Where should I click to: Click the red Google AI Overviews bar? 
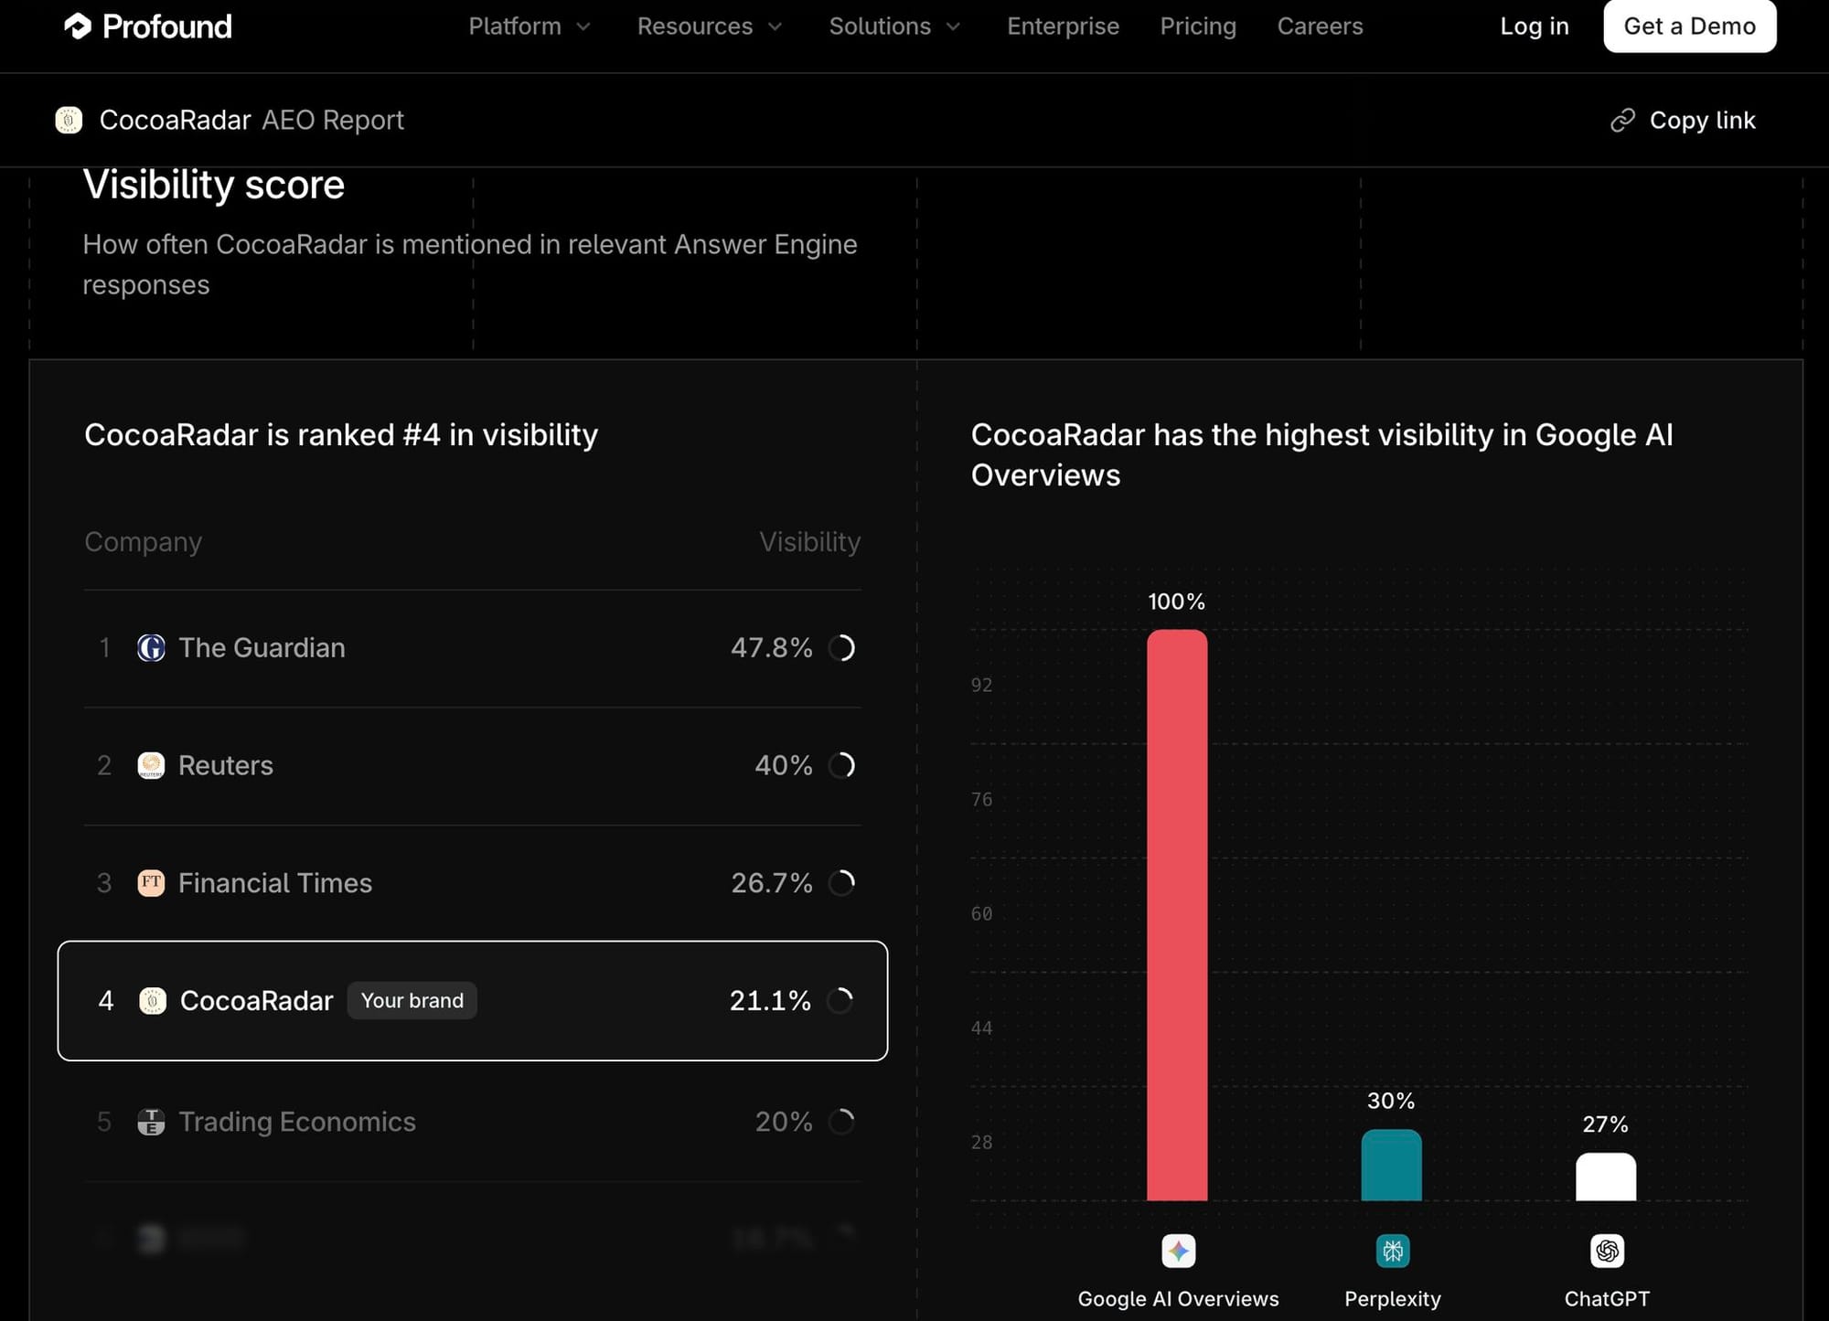(1177, 914)
